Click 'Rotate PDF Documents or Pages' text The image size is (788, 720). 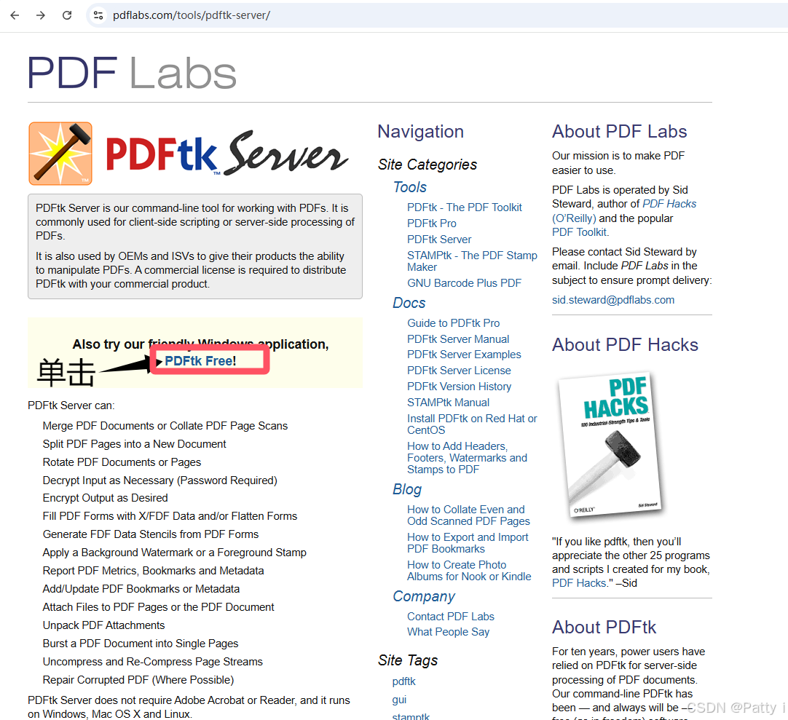click(x=122, y=462)
